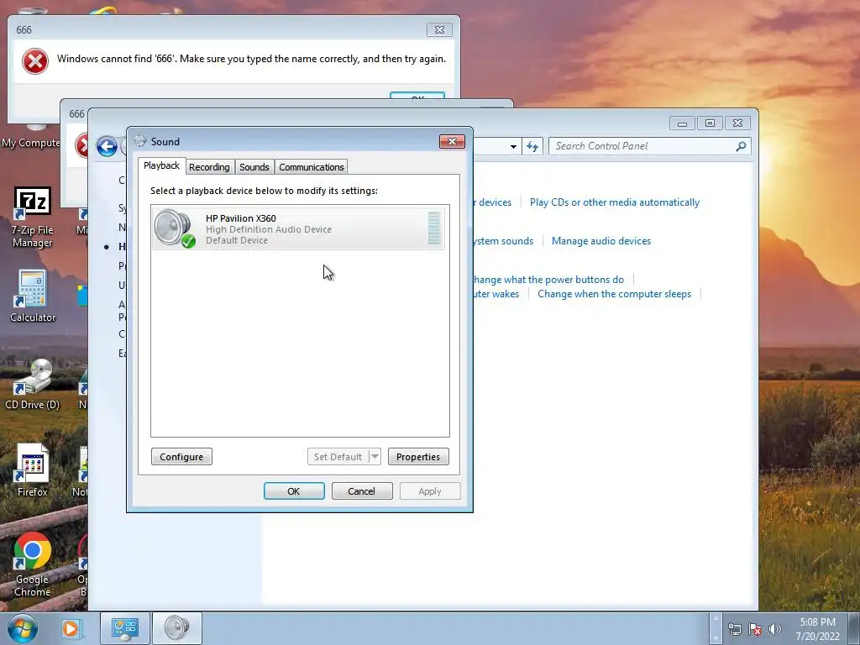Click the Sound dialog title icon

[141, 141]
